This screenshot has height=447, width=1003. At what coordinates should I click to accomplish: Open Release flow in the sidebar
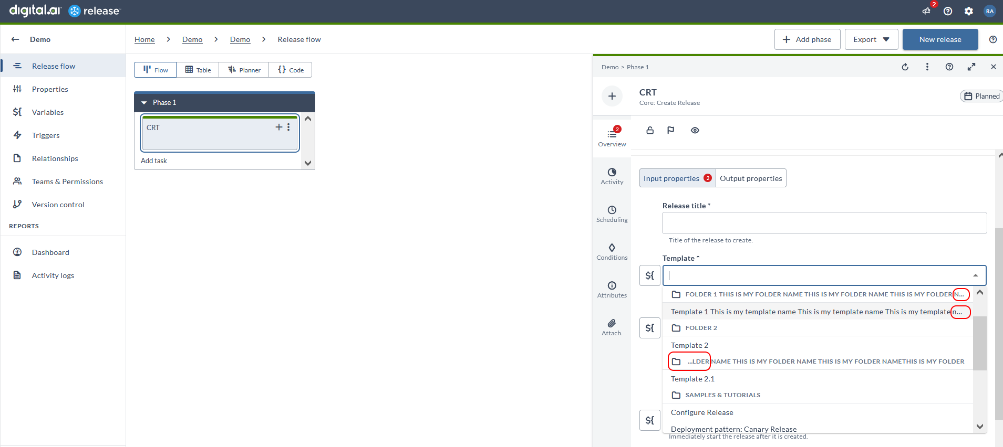pos(63,66)
